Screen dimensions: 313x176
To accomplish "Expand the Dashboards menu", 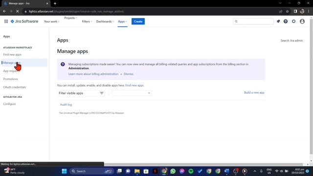I will 105,22.
